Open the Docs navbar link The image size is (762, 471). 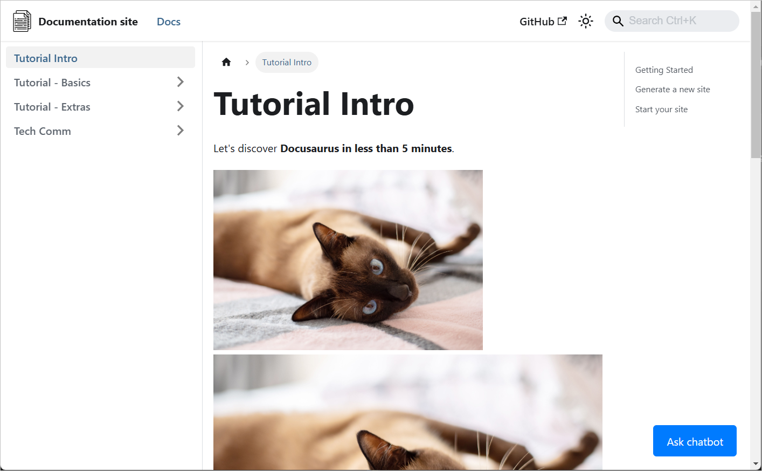(169, 22)
